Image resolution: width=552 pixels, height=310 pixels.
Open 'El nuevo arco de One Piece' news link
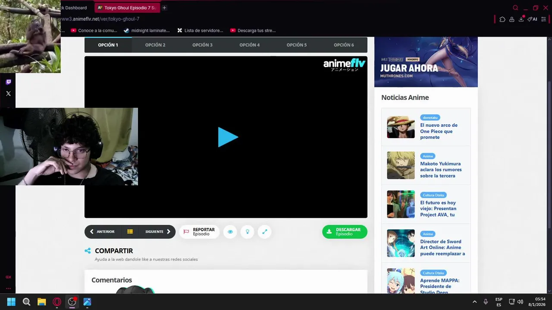click(439, 131)
